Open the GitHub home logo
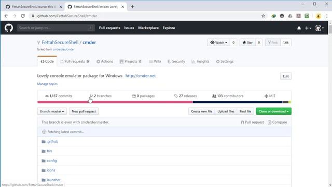 tap(9, 28)
